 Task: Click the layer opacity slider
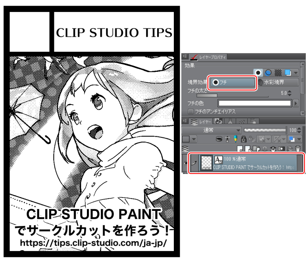tap(265, 130)
